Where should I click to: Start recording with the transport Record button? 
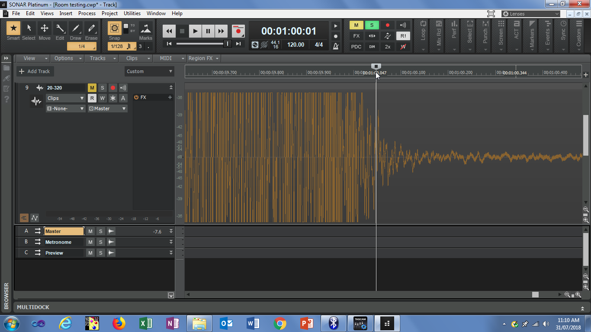tap(238, 31)
